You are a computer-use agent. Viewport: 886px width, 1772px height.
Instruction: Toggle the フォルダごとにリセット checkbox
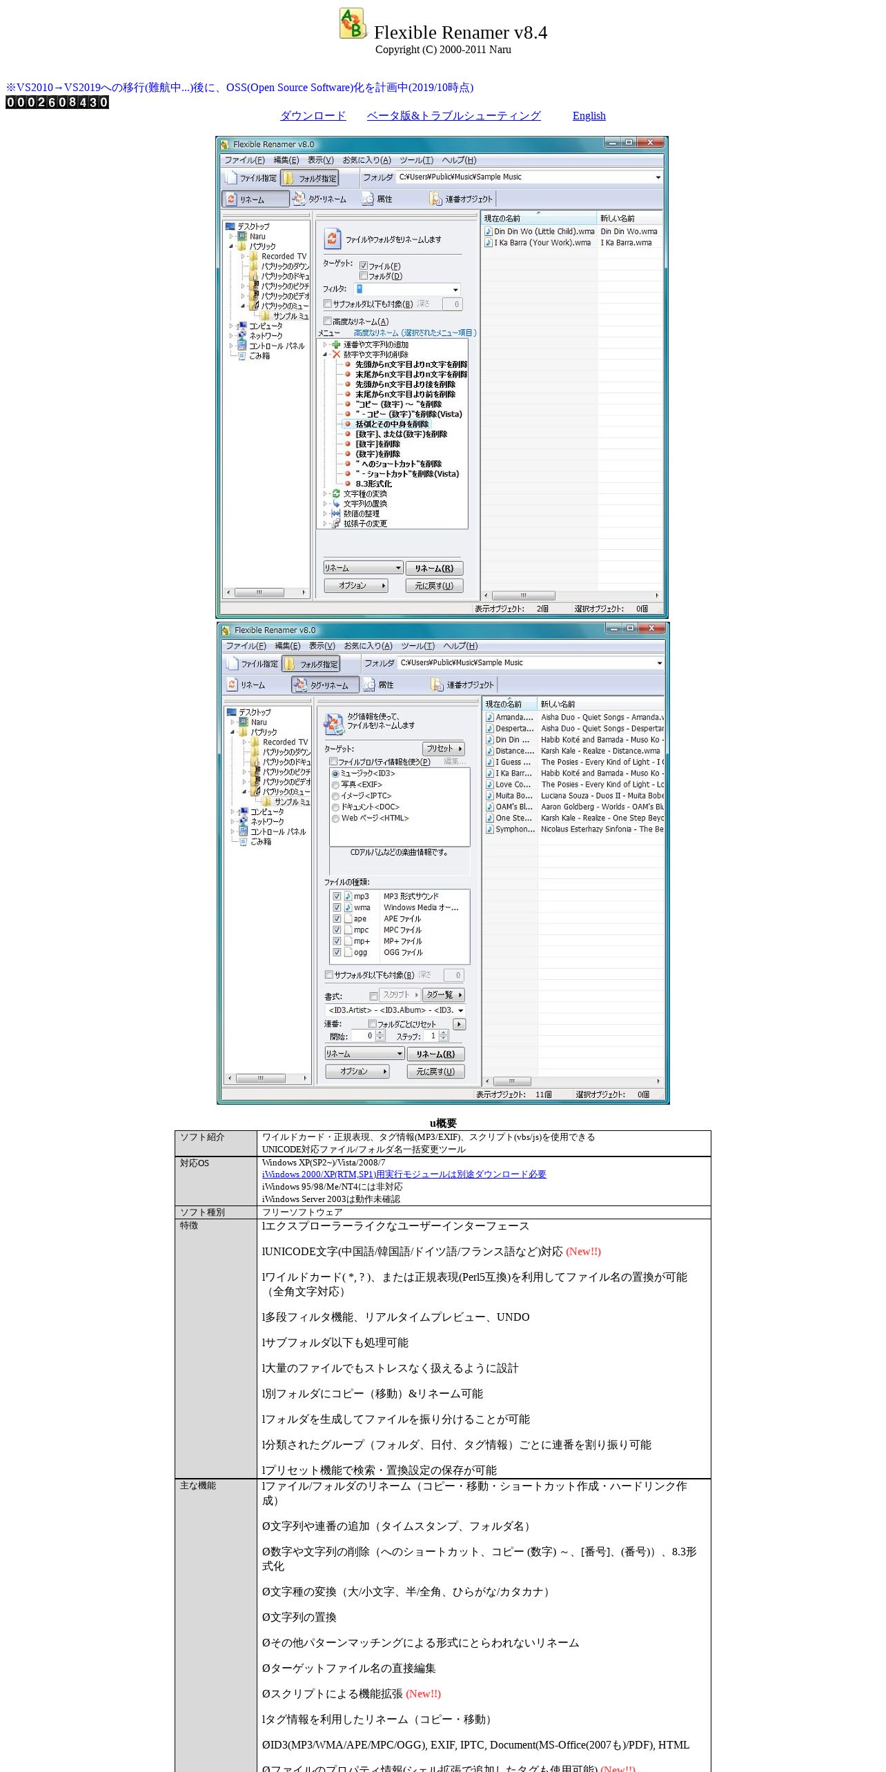373,1024
